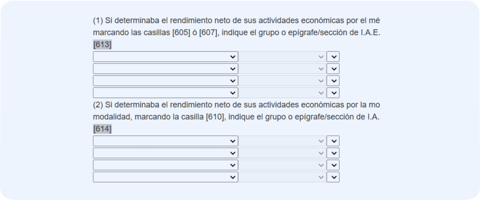Open last wide dropdown under [614]

165,177
